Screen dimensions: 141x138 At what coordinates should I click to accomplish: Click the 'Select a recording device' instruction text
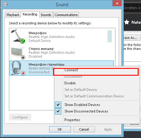point(50,23)
